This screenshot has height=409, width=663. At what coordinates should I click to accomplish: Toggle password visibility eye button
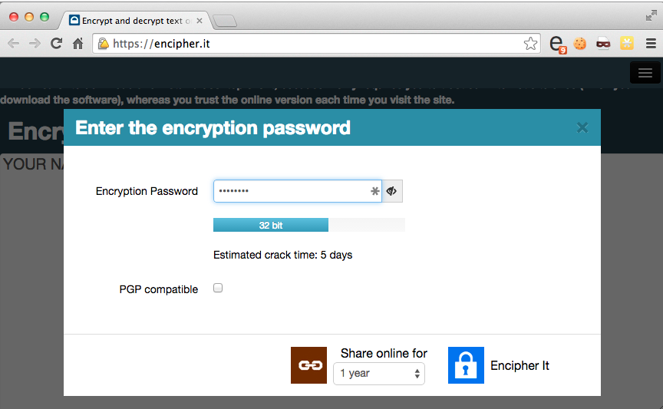392,191
